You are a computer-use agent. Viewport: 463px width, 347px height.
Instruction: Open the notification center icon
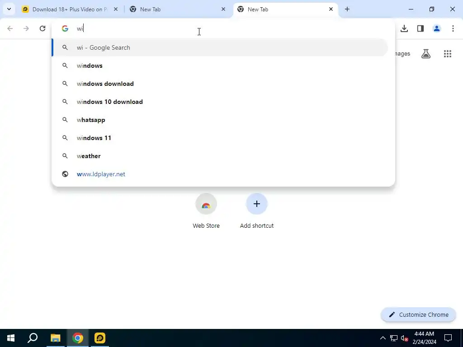[x=448, y=338]
